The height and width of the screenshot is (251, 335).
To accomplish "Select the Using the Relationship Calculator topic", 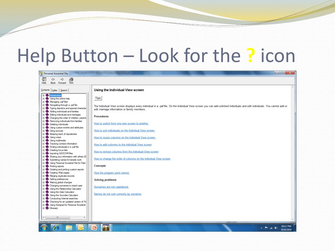I will click(65, 189).
